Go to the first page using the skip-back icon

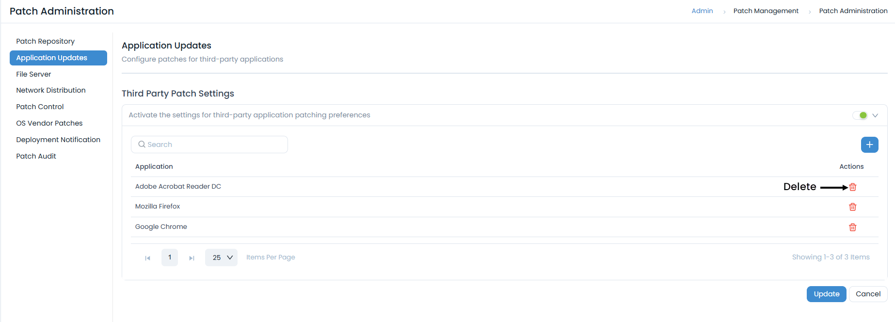coord(148,258)
